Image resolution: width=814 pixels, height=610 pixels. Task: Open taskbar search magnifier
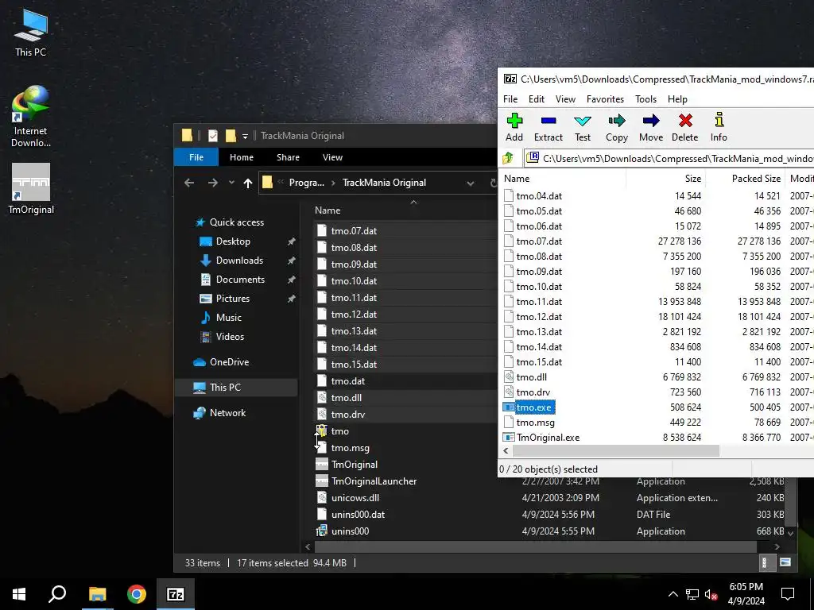point(57,594)
